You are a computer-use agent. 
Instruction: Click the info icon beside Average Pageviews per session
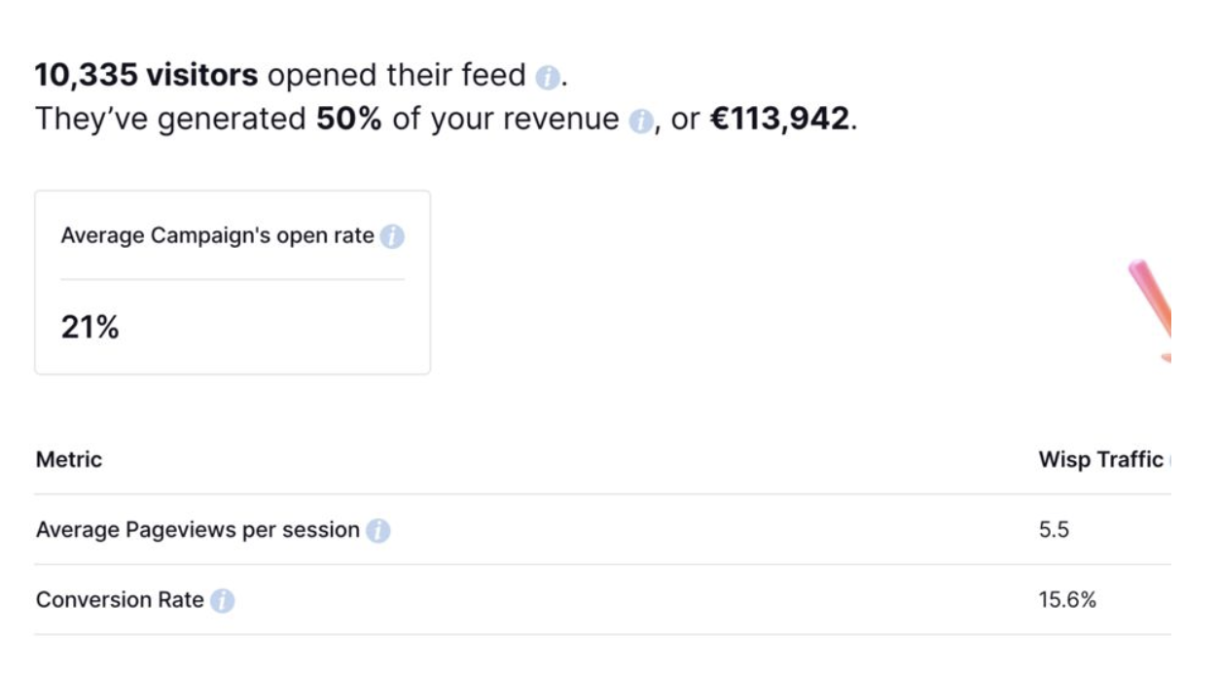(x=377, y=531)
